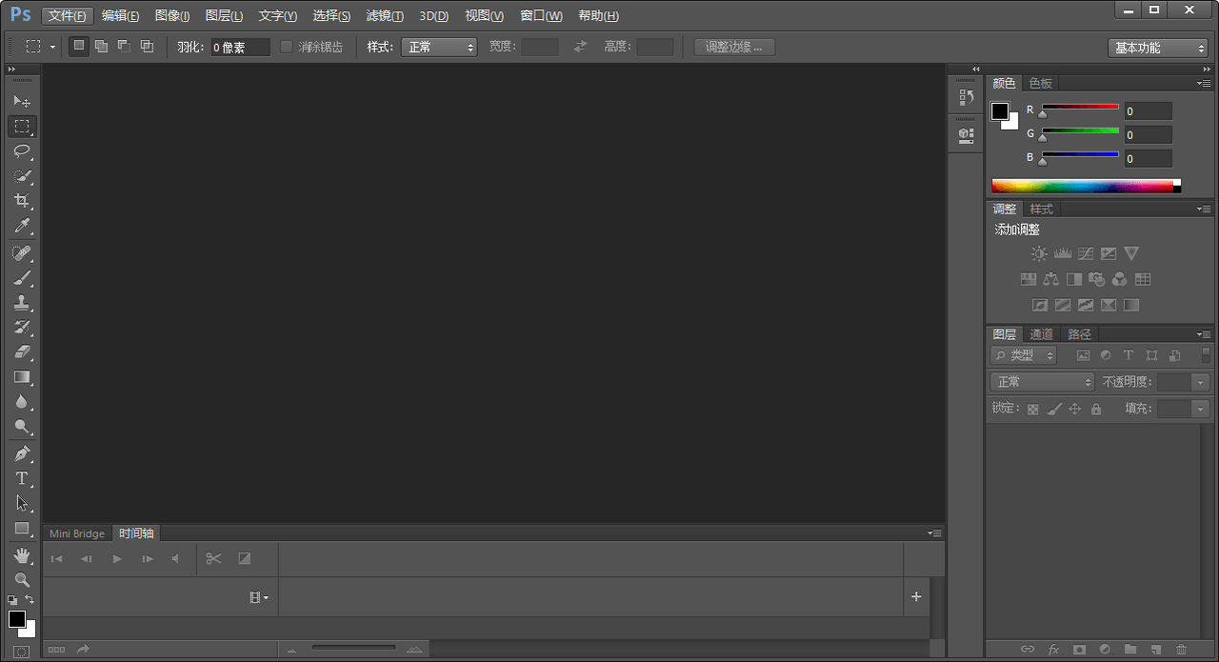This screenshot has width=1219, height=662.
Task: Select the Quick Selection tool
Action: [22, 175]
